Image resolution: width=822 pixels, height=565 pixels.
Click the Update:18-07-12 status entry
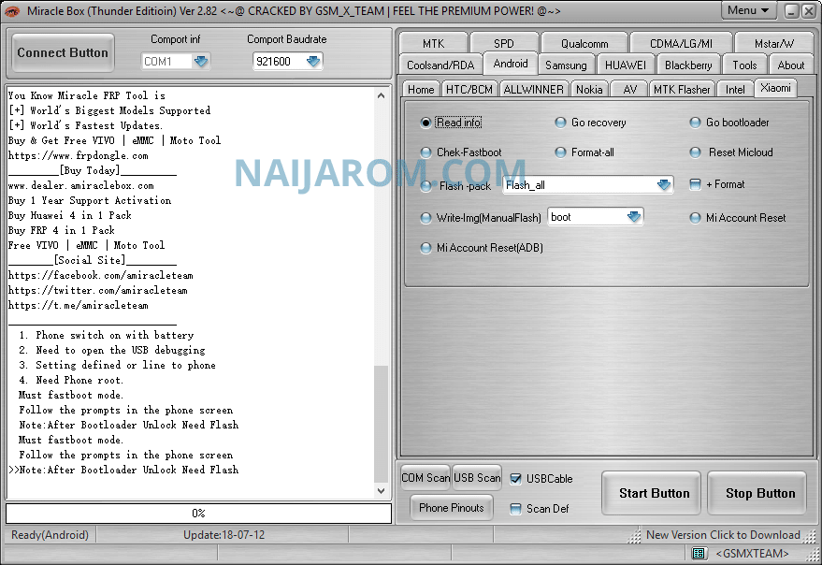click(224, 534)
